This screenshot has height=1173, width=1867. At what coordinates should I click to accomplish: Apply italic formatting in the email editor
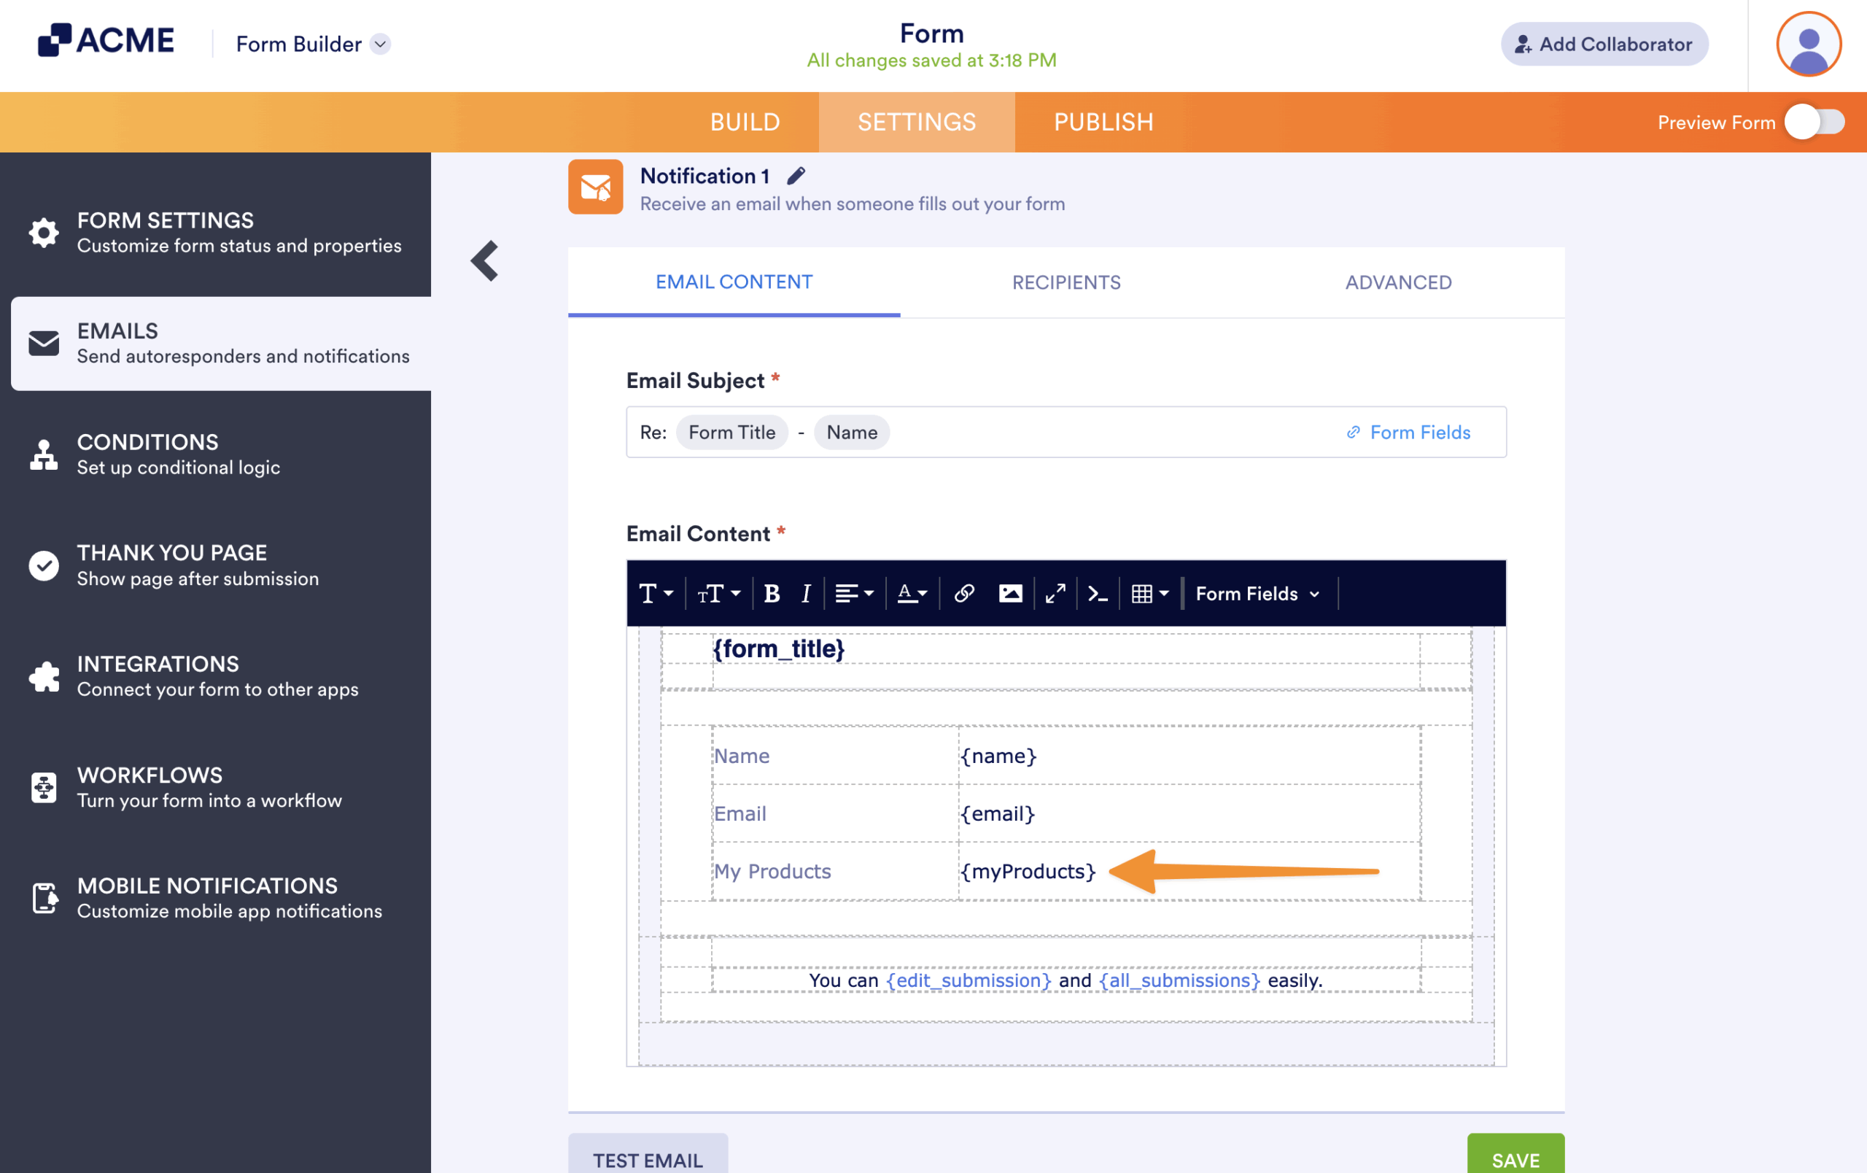805,593
